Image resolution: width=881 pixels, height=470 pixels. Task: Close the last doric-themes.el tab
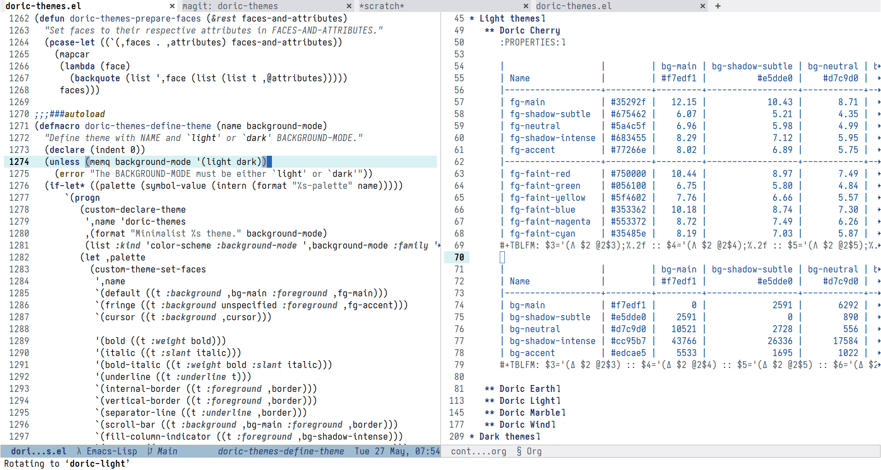702,6
